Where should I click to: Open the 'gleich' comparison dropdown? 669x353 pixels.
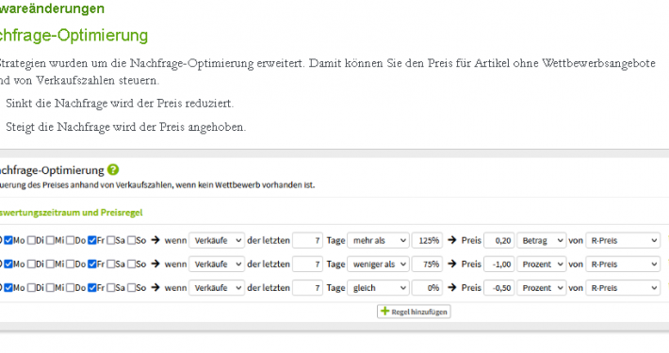coord(379,288)
